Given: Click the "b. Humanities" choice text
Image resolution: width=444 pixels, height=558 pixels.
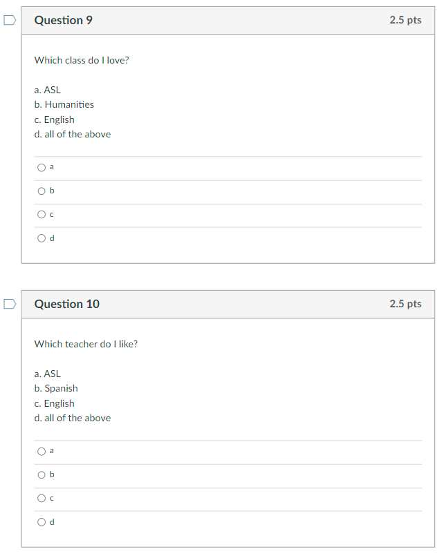Looking at the screenshot, I should (64, 105).
